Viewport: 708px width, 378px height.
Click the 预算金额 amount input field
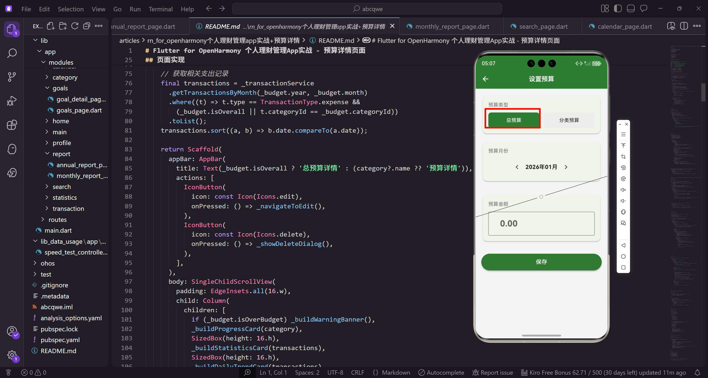click(541, 224)
